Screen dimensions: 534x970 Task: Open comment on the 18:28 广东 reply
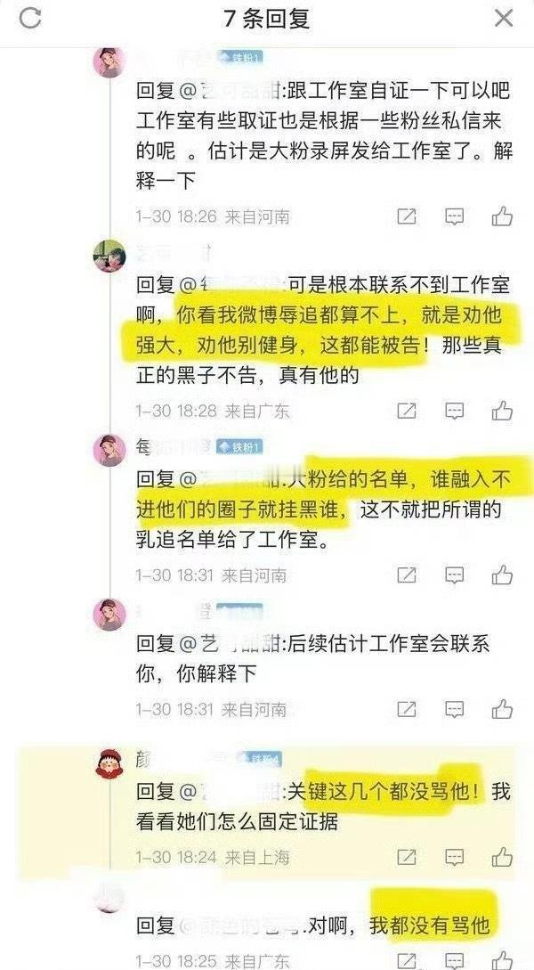click(454, 410)
